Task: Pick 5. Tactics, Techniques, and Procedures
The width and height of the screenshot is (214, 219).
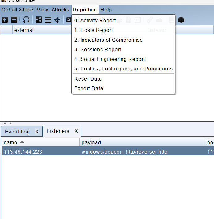Action: [123, 69]
